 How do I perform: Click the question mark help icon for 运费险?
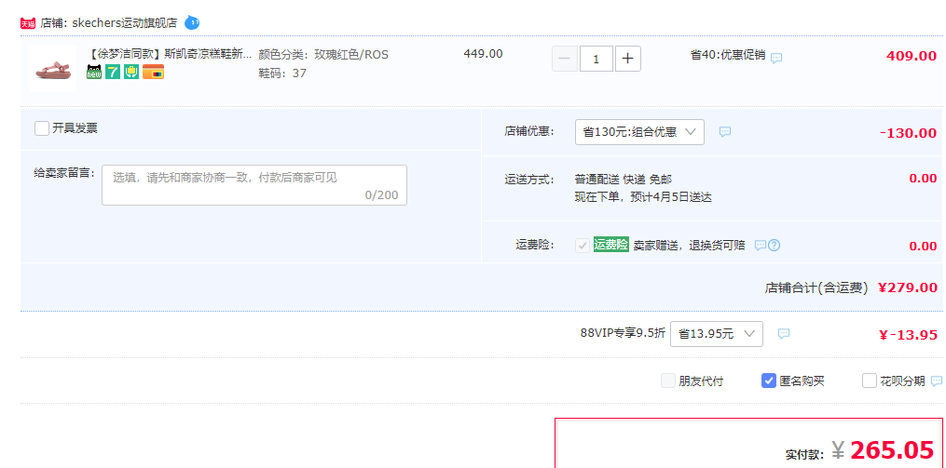(775, 245)
